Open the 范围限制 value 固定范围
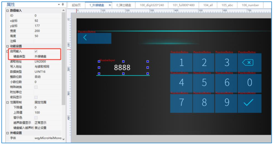 (40, 102)
